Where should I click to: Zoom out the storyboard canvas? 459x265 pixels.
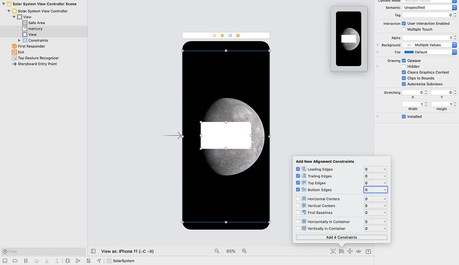[217, 251]
